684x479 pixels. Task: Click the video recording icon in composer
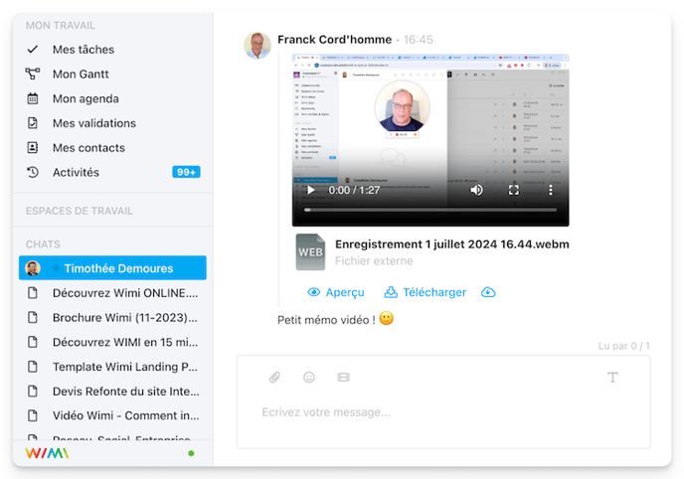343,377
